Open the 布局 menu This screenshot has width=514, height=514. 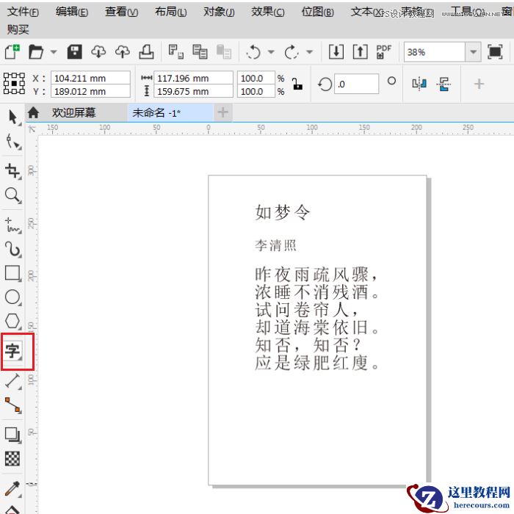(171, 12)
